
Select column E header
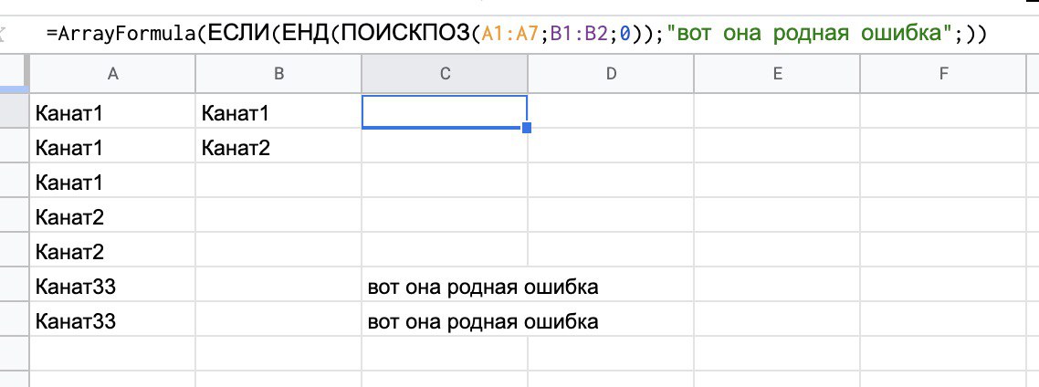[777, 74]
